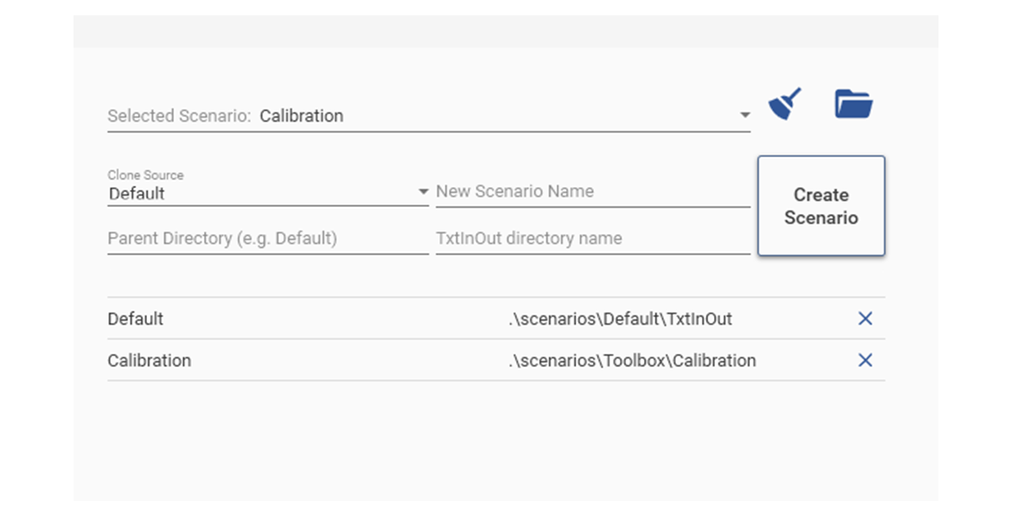Image resolution: width=1012 pixels, height=516 pixels.
Task: Select the TxtInOut directory name field
Action: click(592, 239)
